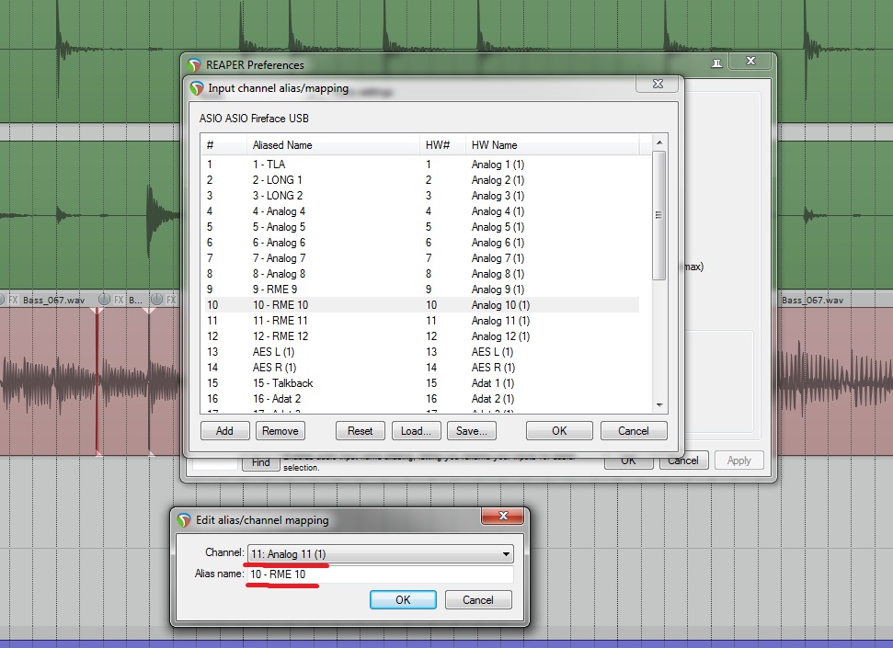893x648 pixels.
Task: Click Apply in the REAPER Preferences window
Action: pyautogui.click(x=738, y=460)
